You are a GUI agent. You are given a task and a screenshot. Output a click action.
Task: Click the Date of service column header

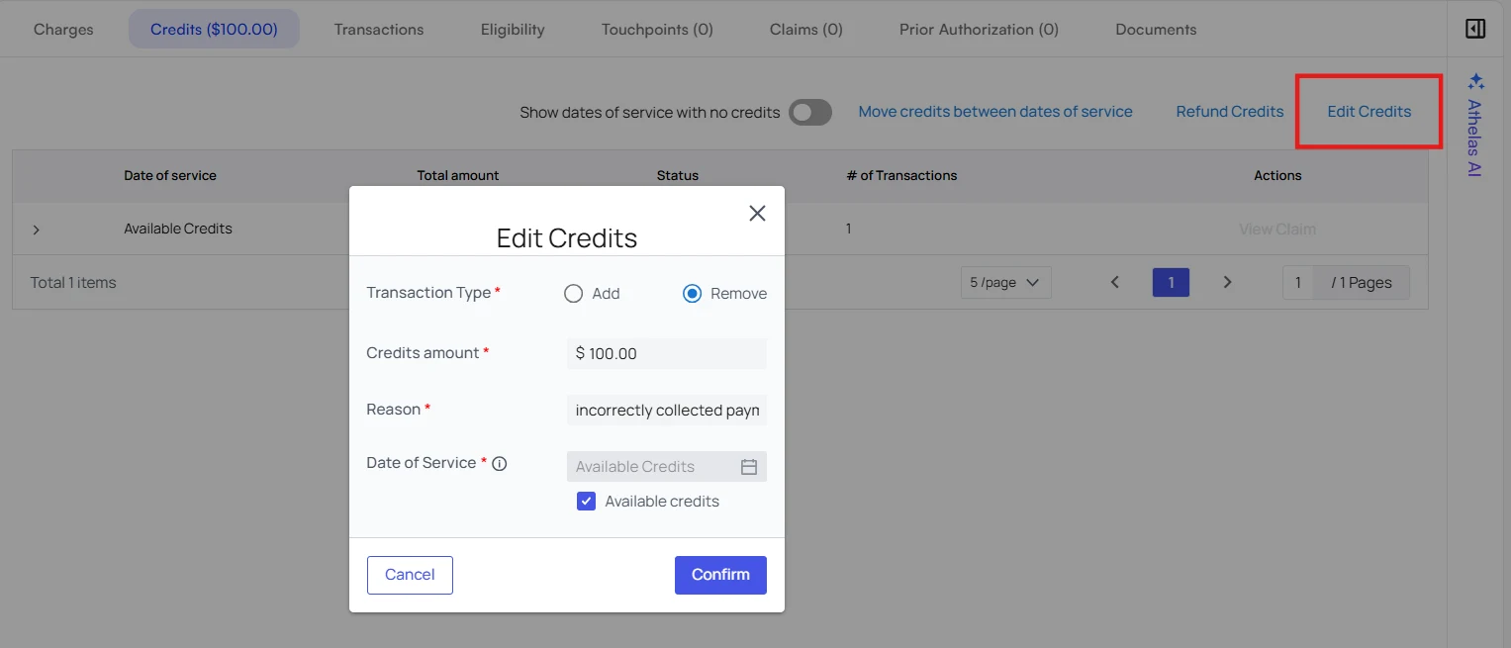click(x=170, y=175)
